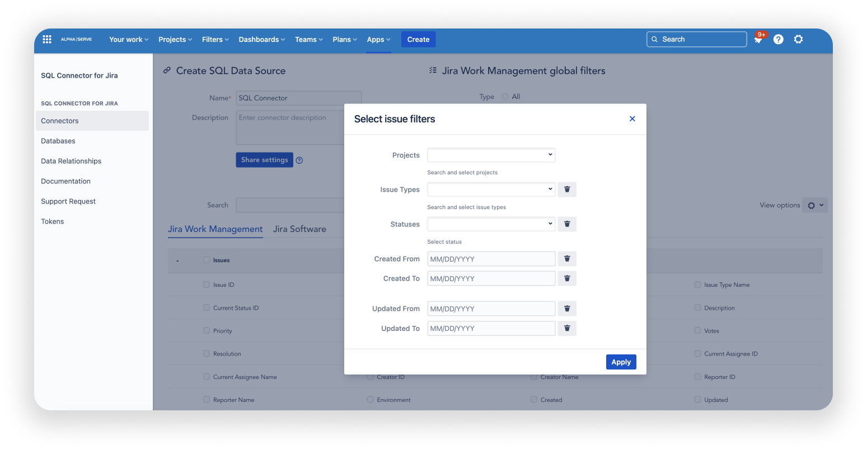Click the Created From date input field
Screen dimensions: 867x450
point(491,258)
